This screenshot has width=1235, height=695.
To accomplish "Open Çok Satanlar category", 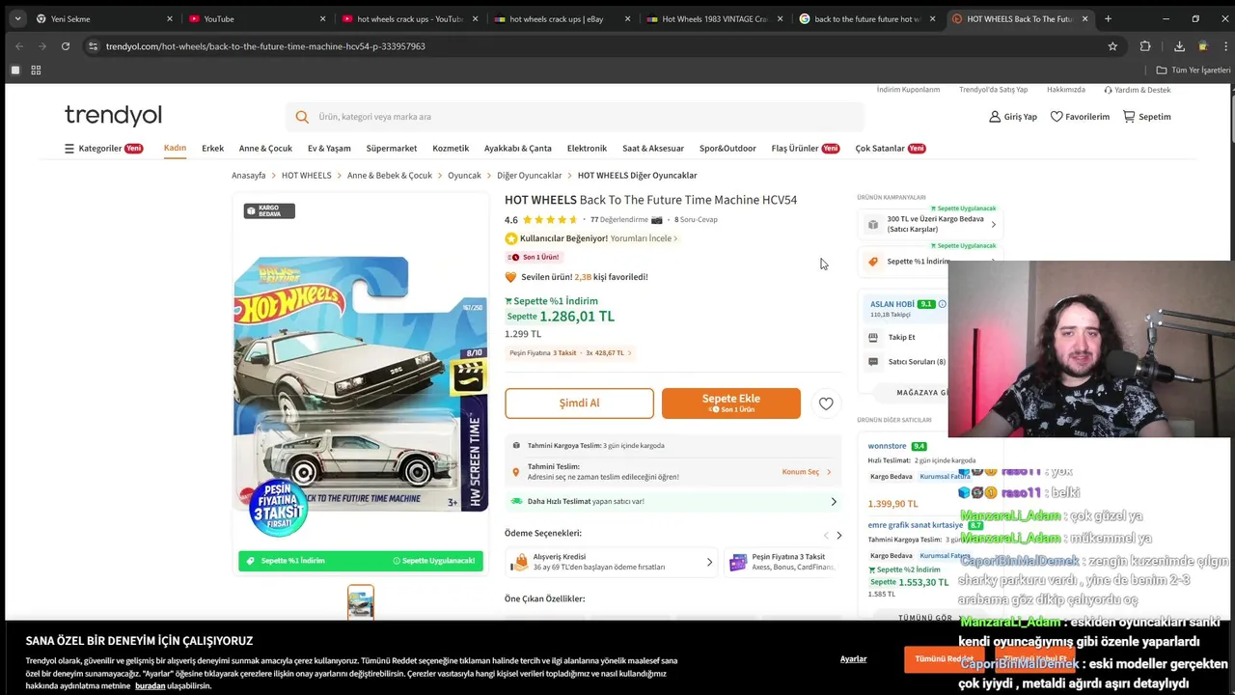I will click(x=890, y=149).
